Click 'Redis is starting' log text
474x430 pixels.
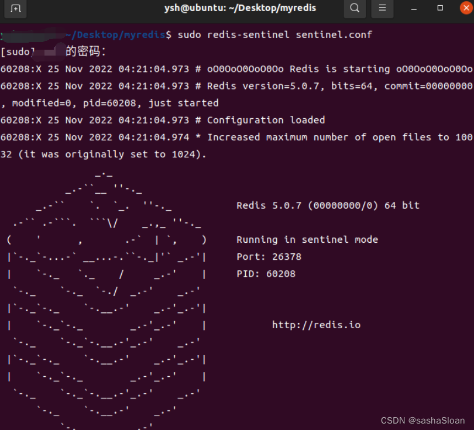point(339,69)
